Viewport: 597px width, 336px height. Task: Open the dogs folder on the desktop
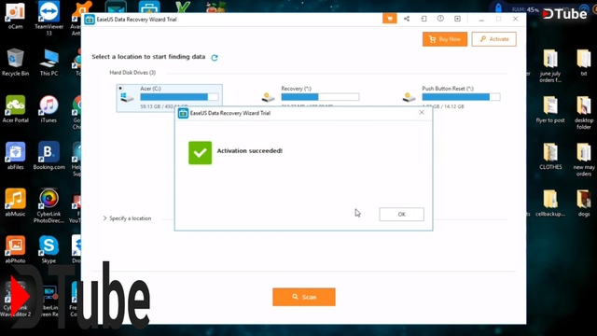click(x=584, y=203)
